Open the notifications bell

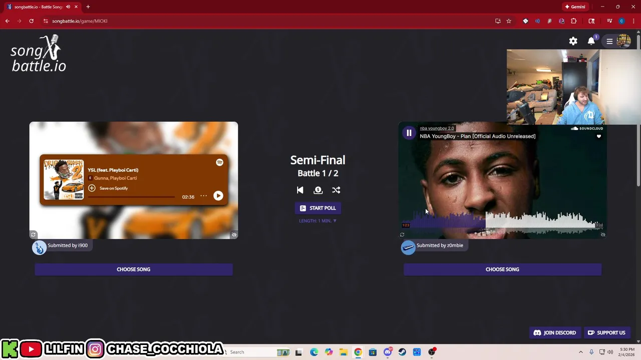[591, 41]
